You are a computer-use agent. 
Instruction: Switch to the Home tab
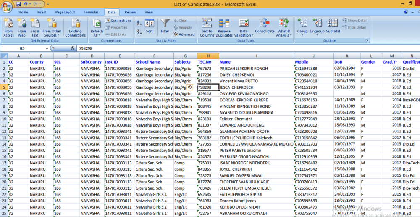pyautogui.click(x=23, y=12)
